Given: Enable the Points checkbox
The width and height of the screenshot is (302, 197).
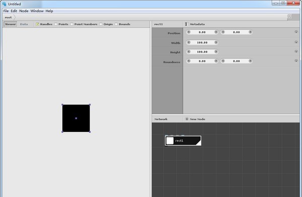Looking at the screenshot, I should pyautogui.click(x=56, y=24).
